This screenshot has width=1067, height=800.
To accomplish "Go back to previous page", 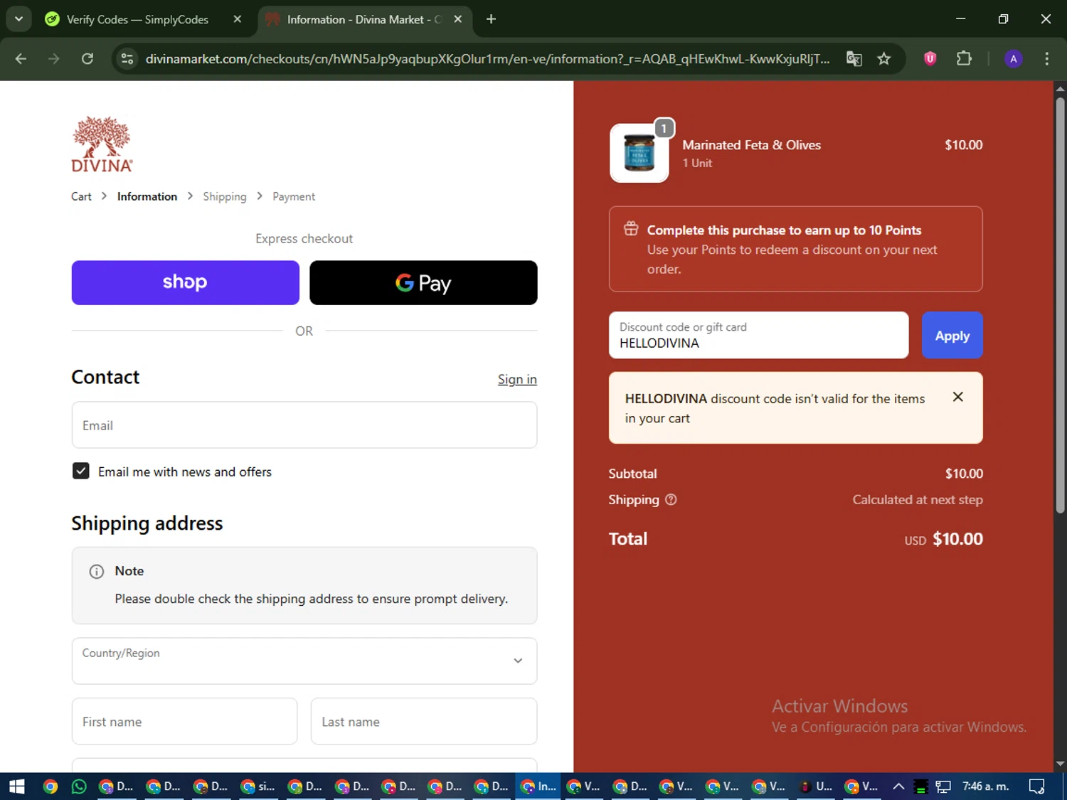I will 21,59.
